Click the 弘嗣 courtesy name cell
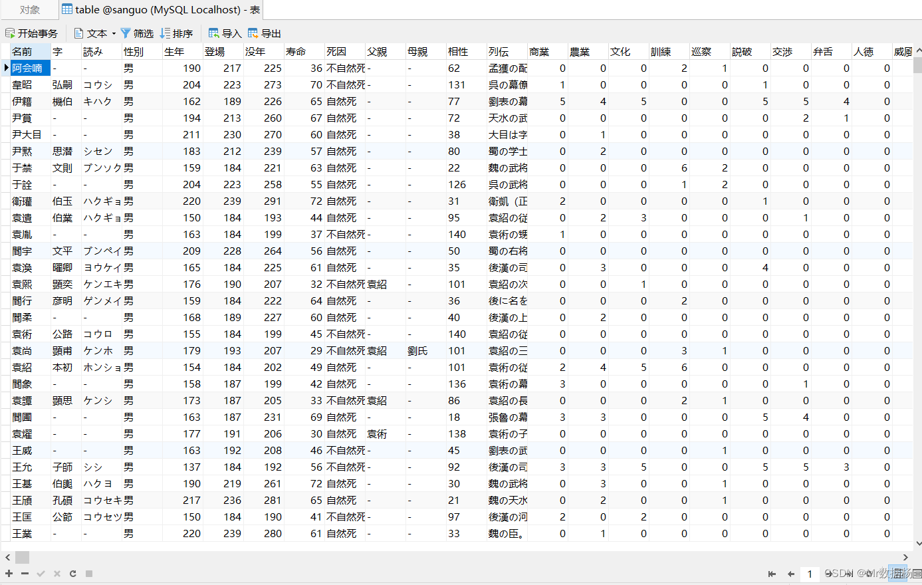This screenshot has width=922, height=585. click(66, 84)
